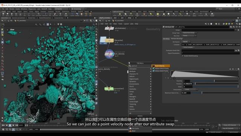This screenshot has height=136, width=241.
Task: Adjust the Maximum Value slider
Action: point(215,93)
